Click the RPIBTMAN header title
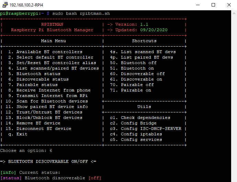The width and height of the screenshot is (237, 182). [x=52, y=24]
